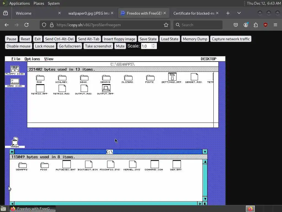The image size is (282, 212).
Task: Click the Load State button
Action: pos(170,39)
